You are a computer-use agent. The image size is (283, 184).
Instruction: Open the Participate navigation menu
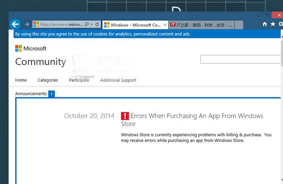(79, 80)
